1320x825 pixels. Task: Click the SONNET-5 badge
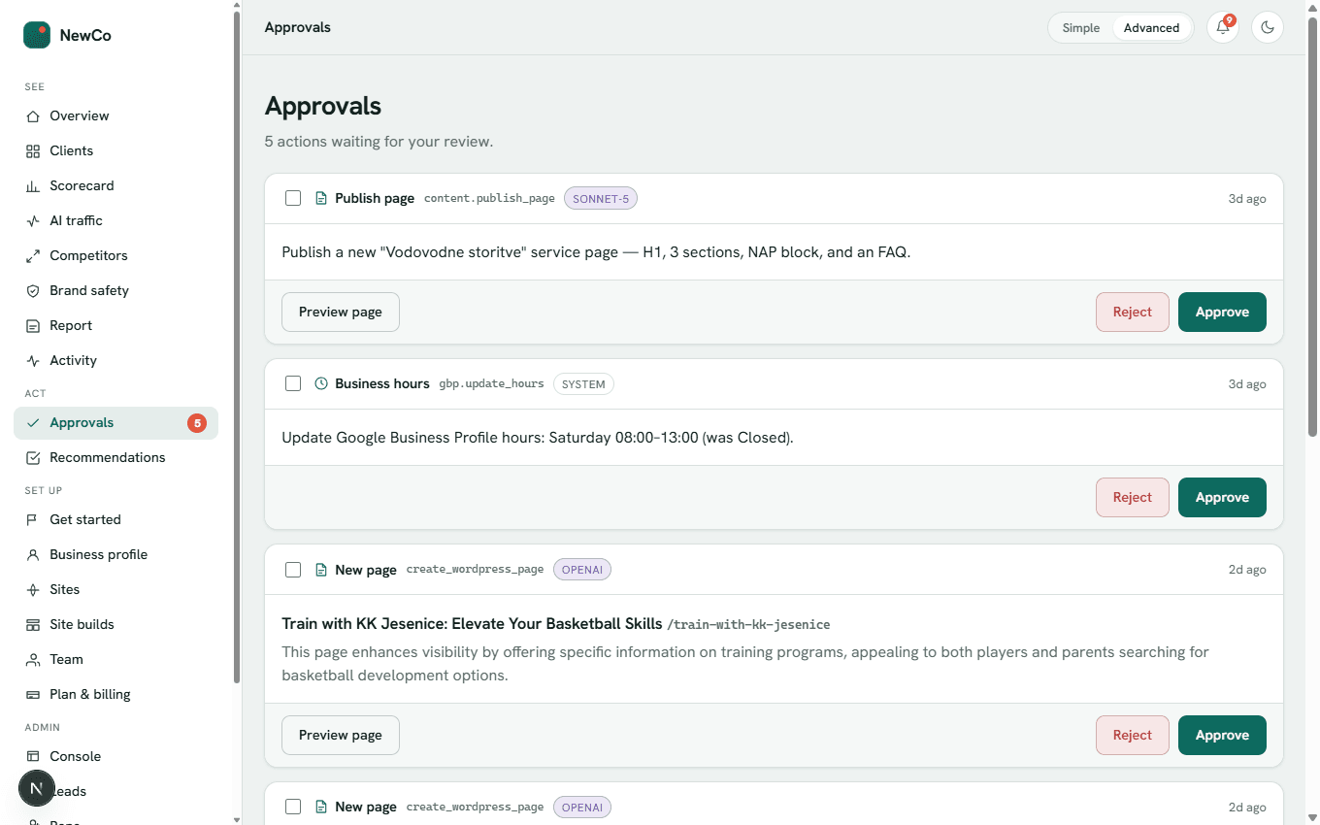[601, 198]
